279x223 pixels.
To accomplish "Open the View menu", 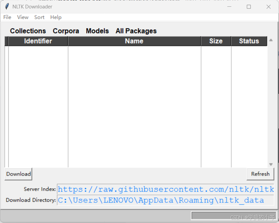I will 23,17.
